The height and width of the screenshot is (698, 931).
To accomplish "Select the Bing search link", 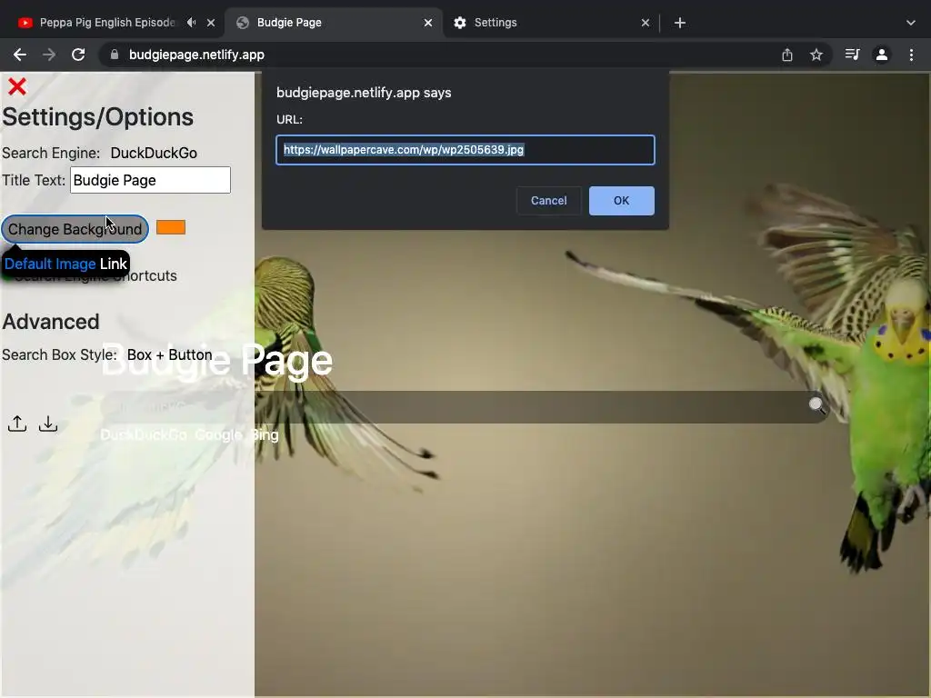I will [265, 435].
